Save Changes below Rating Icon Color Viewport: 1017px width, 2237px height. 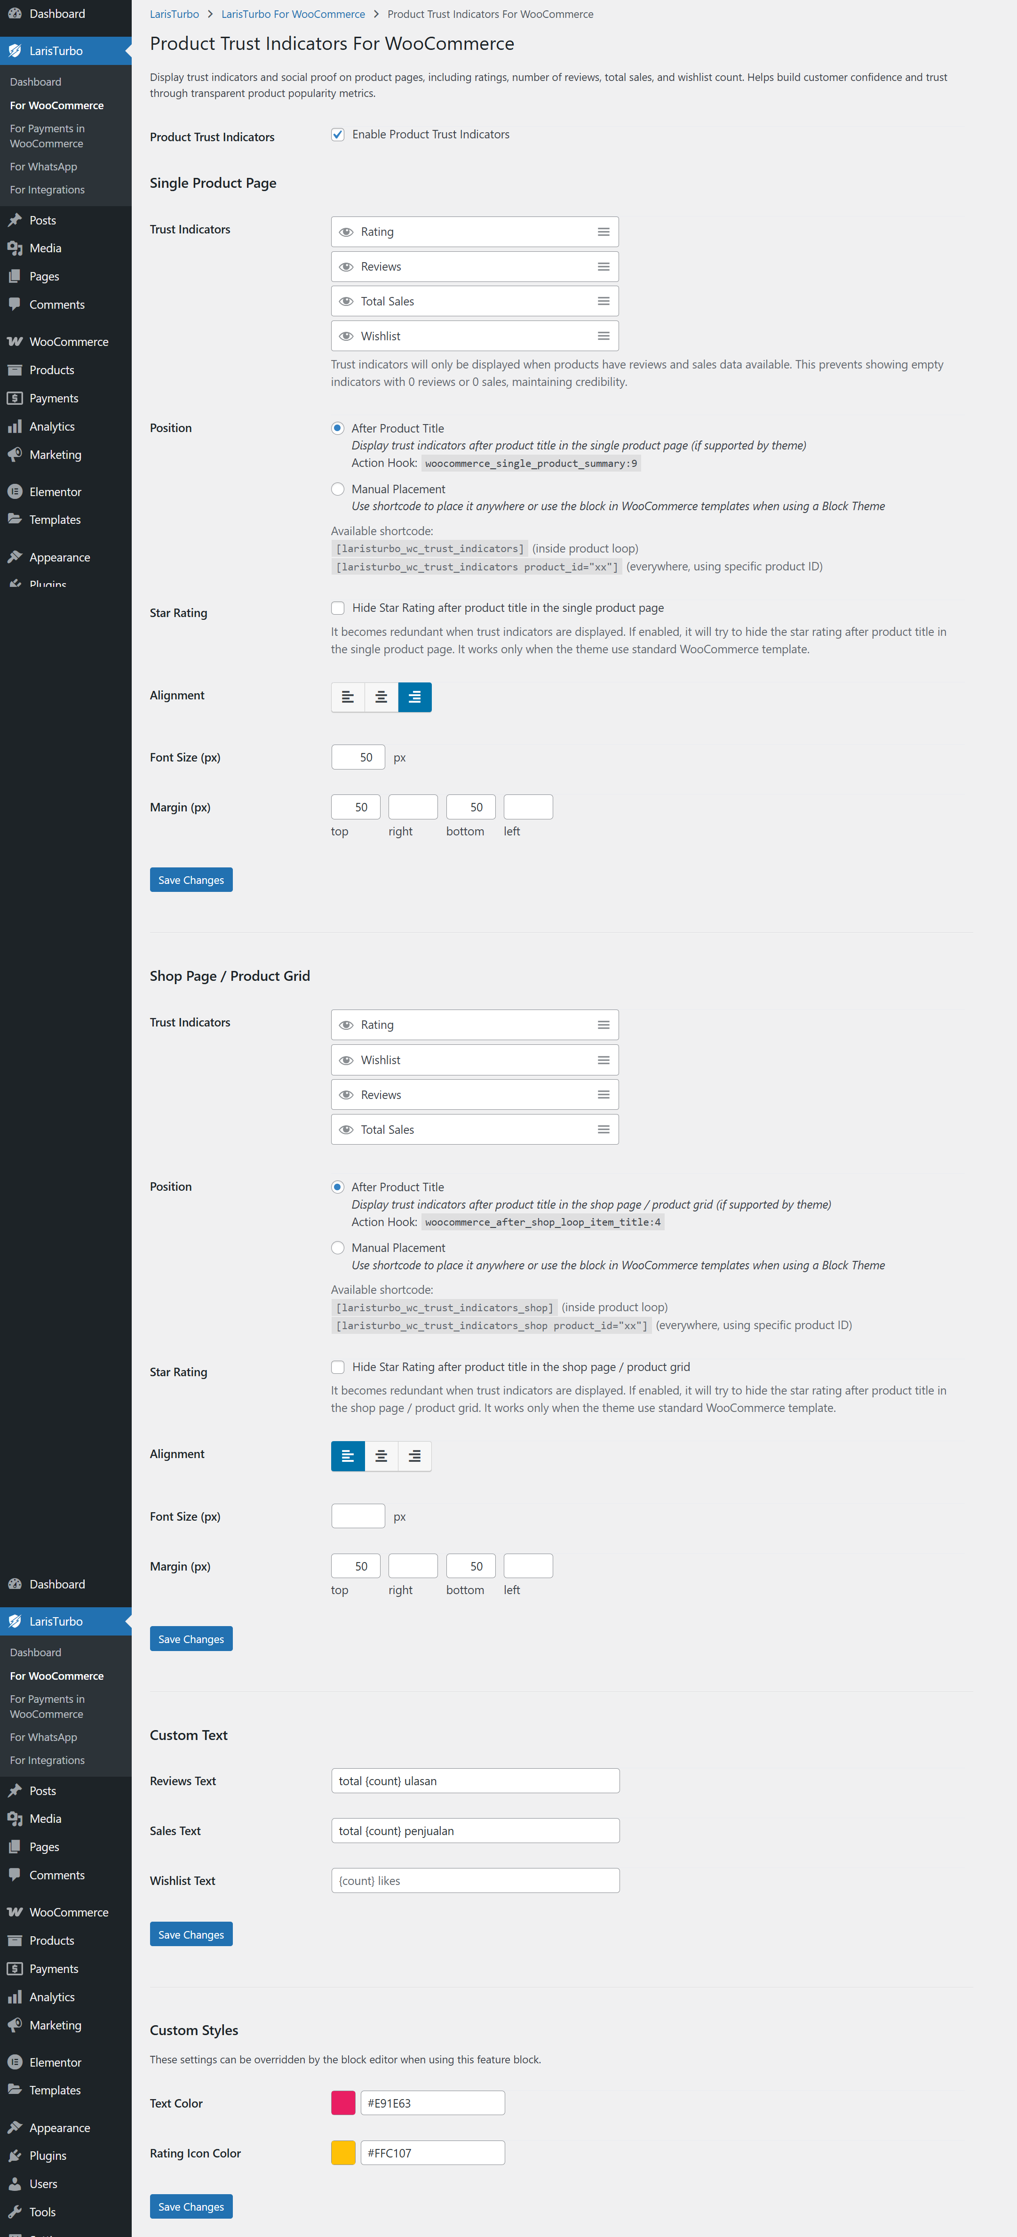(191, 2206)
